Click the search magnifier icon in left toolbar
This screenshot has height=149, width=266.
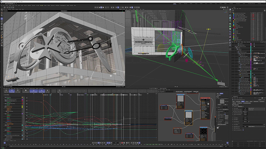pos(2,9)
